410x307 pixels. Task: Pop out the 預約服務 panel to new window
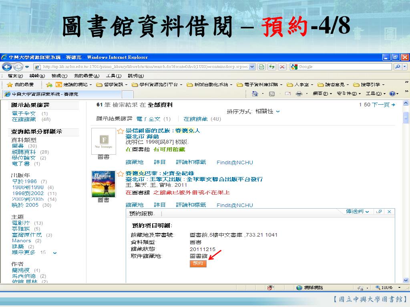pyautogui.click(x=379, y=211)
